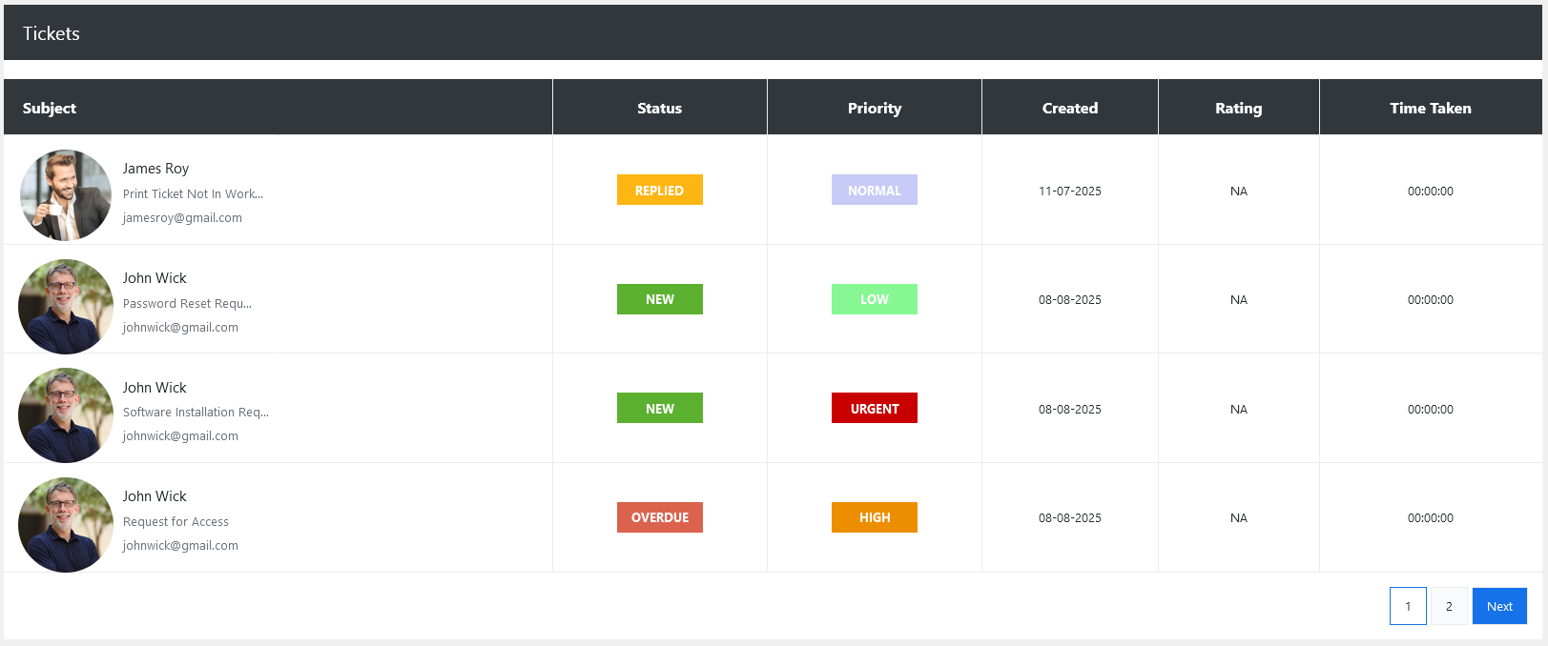
Task: Click James Roy's profile avatar
Action: click(66, 195)
